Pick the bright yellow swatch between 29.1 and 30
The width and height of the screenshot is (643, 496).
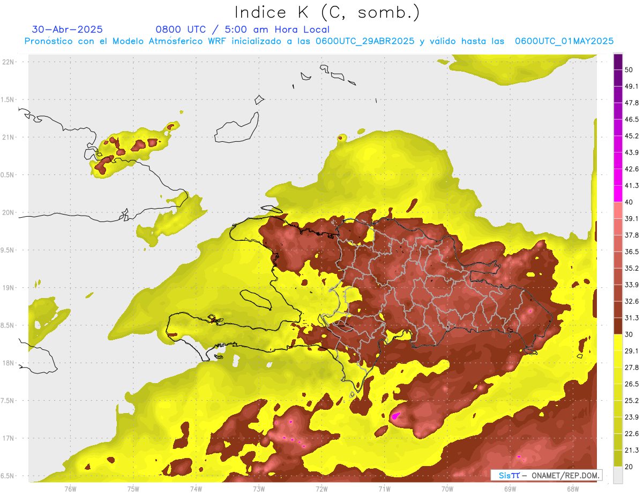click(x=618, y=343)
